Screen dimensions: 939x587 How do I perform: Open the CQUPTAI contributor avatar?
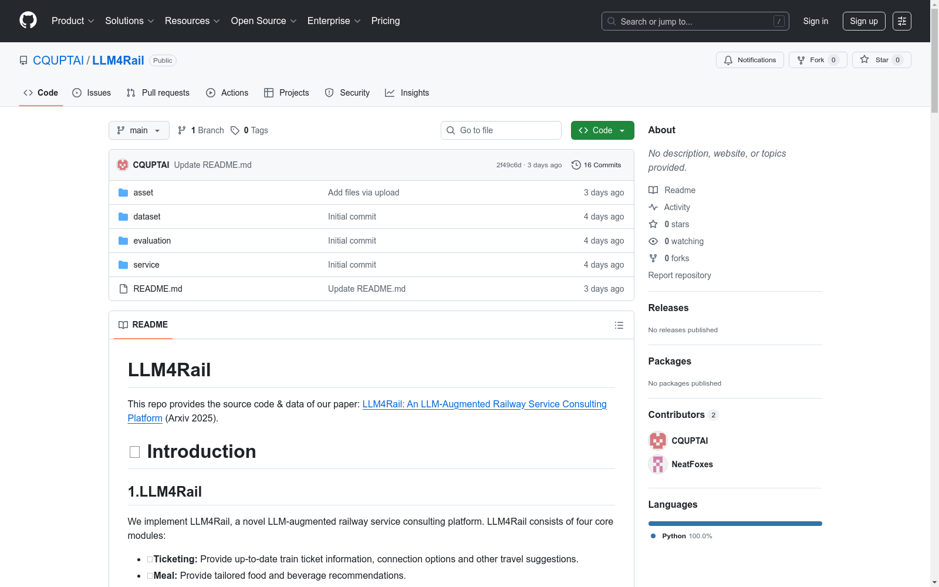coord(658,441)
